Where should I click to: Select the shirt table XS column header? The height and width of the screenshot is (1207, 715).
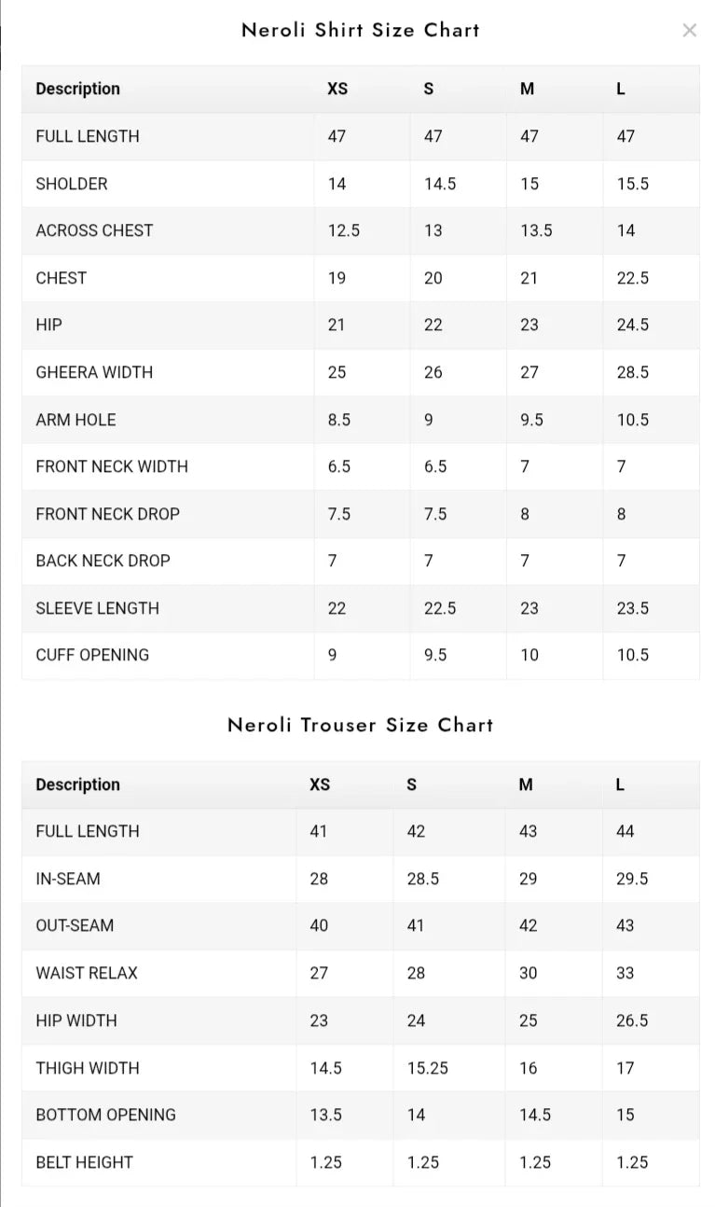(x=337, y=89)
